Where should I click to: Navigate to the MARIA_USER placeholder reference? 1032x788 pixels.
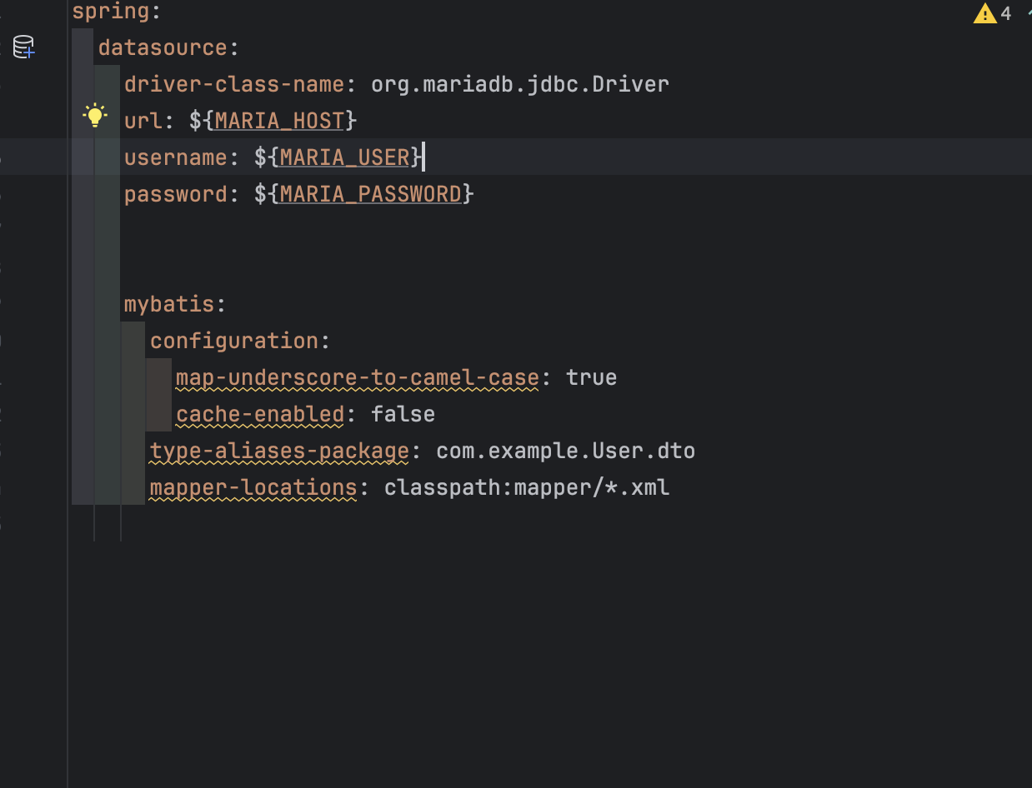345,157
